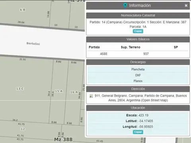
Task: Click the Escala value 423.19
Action: [143, 115]
